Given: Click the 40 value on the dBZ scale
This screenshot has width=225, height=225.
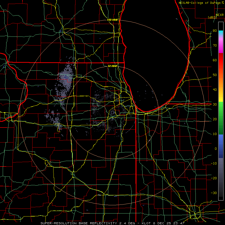Looking at the screenshot, I should tap(215, 90).
